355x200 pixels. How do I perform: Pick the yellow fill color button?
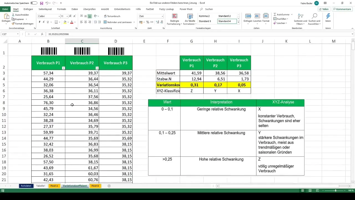pyautogui.click(x=65, y=22)
